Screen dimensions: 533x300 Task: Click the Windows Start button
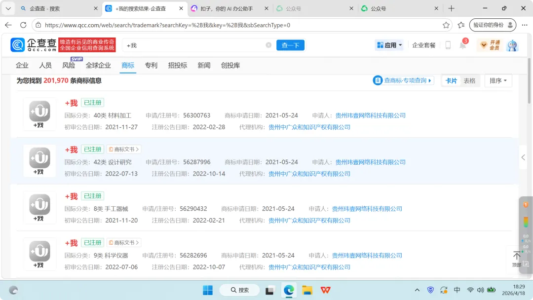tap(208, 290)
